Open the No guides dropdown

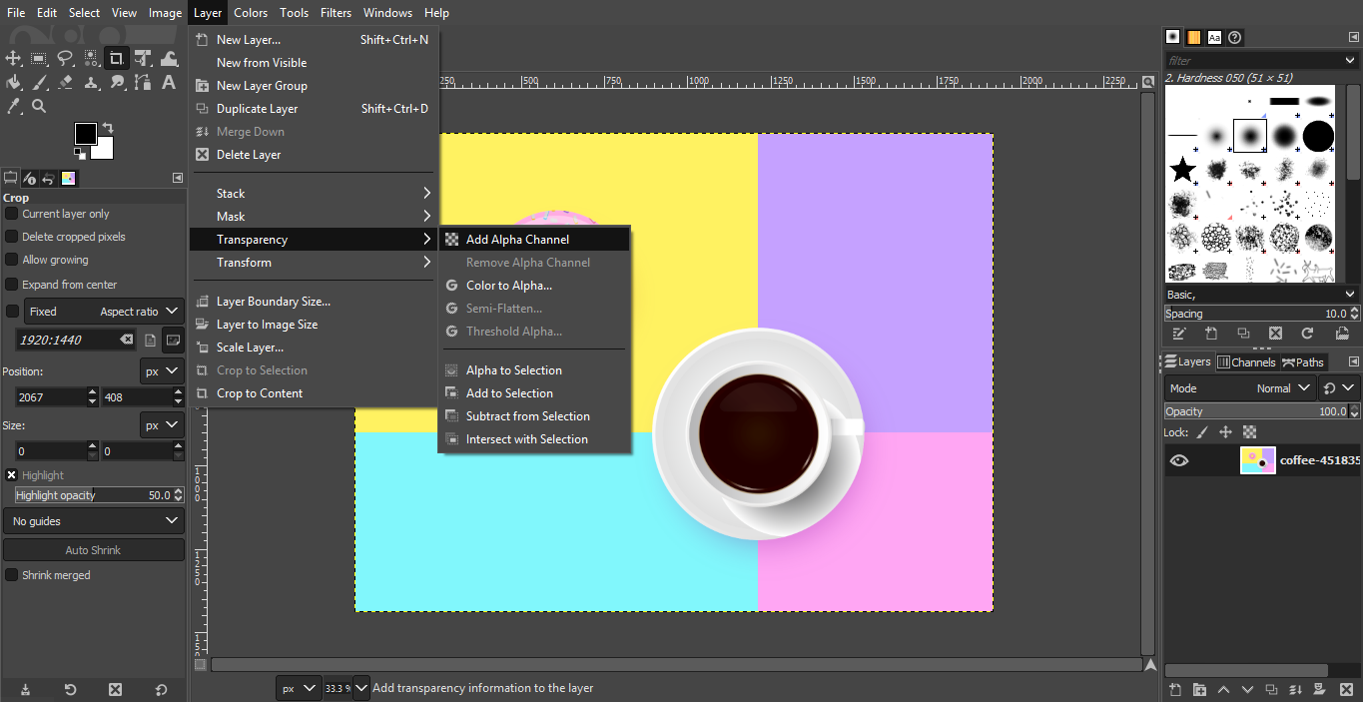tap(93, 520)
